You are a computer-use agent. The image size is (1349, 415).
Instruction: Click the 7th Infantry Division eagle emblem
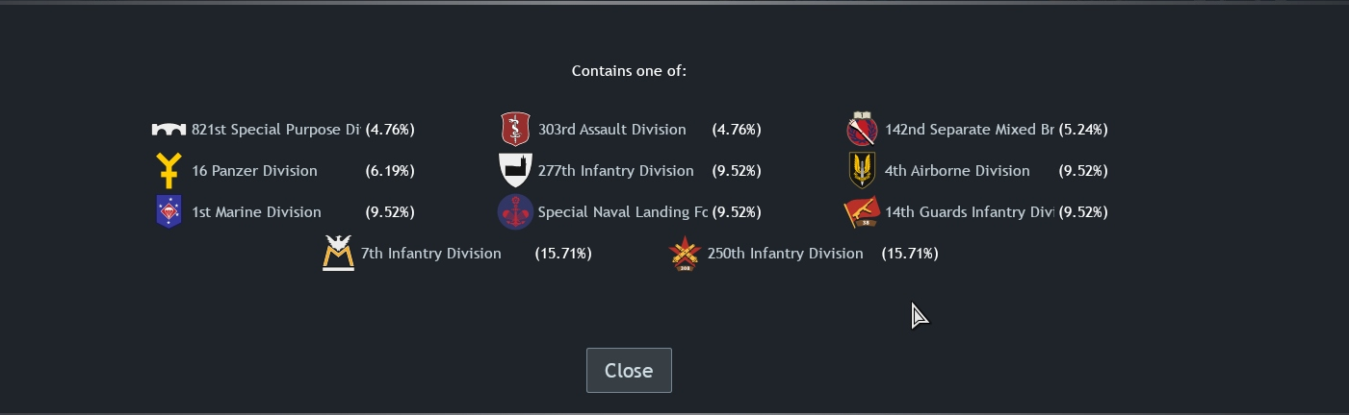338,254
